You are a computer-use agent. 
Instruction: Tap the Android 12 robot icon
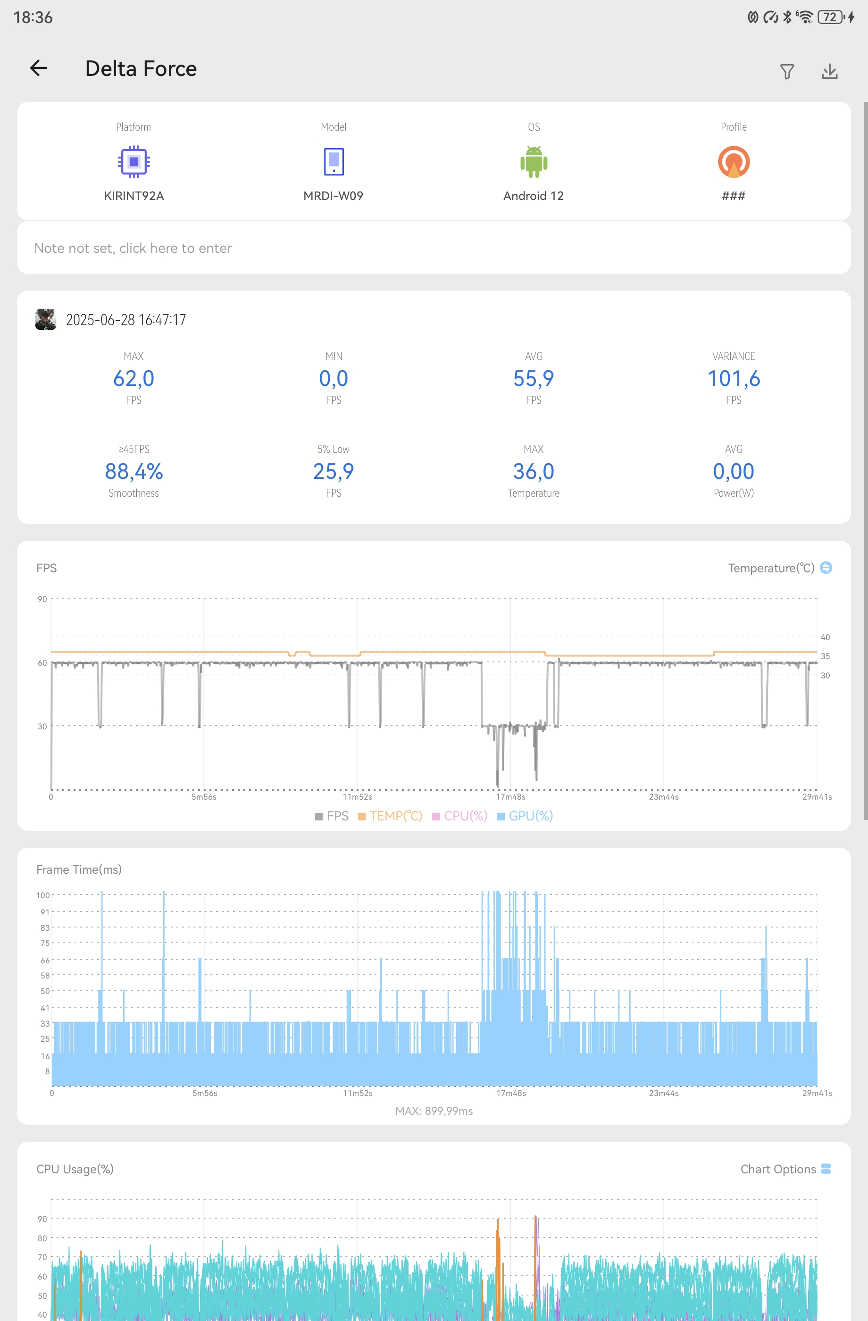point(534,161)
